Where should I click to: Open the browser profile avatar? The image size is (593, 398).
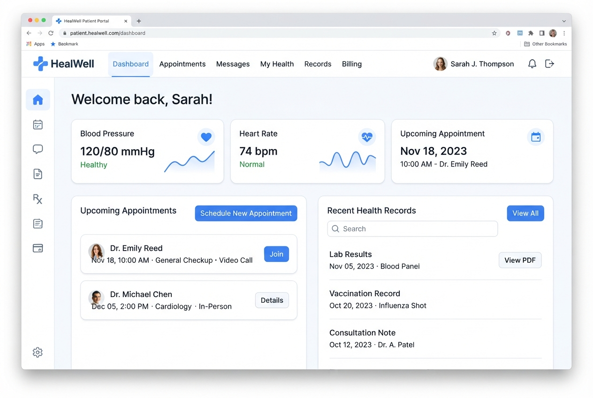point(553,33)
